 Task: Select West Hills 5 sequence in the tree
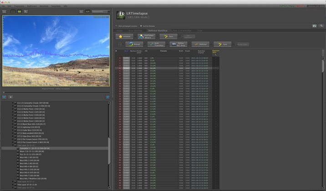pyautogui.click(x=29, y=169)
